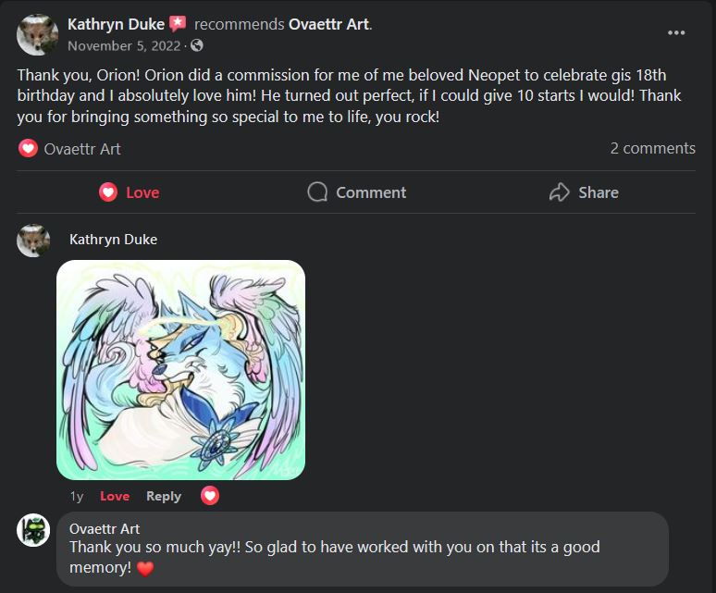716x593 pixels.
Task: Open the Neopet commission artwork thumbnail
Action: click(180, 370)
